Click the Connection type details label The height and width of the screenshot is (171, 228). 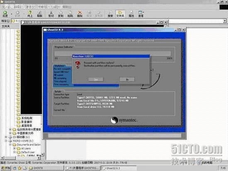point(61,94)
